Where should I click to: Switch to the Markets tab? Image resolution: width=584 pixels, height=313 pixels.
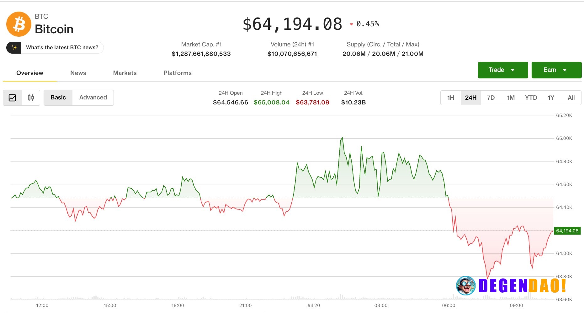pos(125,73)
